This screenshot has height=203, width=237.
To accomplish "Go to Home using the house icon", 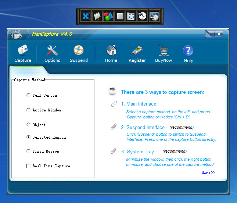I will [x=111, y=54].
